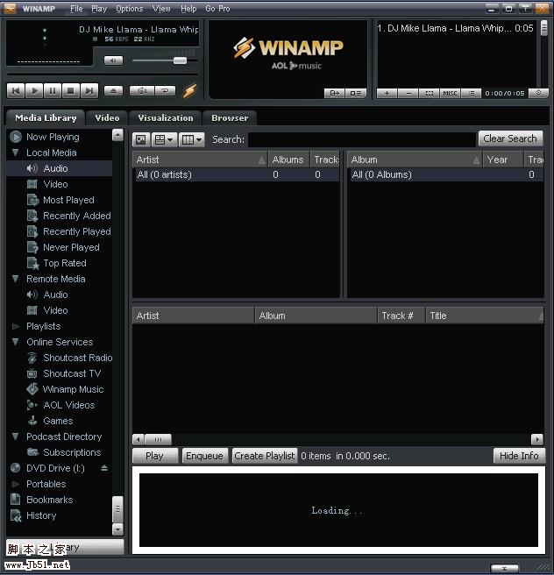This screenshot has height=575, width=554.
Task: Open Games in Online Services
Action: click(58, 421)
